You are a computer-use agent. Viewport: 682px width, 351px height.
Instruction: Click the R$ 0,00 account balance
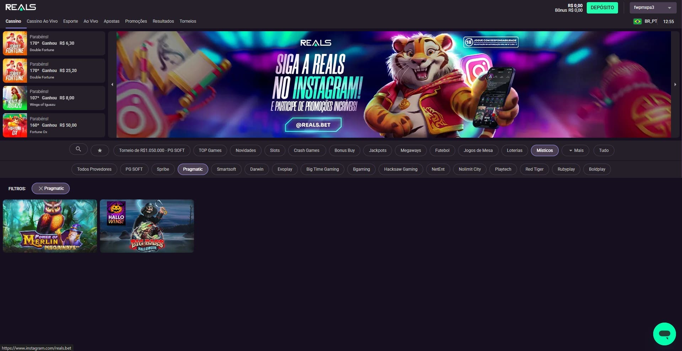[x=575, y=6]
